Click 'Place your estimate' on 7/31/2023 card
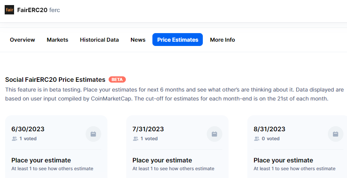Image resolution: width=347 pixels, height=178 pixels. pyautogui.click(x=162, y=160)
